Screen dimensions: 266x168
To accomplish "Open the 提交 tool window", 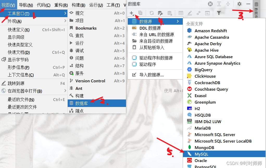I will click(x=97, y=13).
